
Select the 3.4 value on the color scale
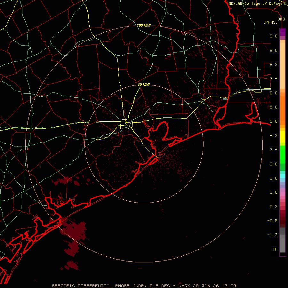pyautogui.click(x=274, y=150)
